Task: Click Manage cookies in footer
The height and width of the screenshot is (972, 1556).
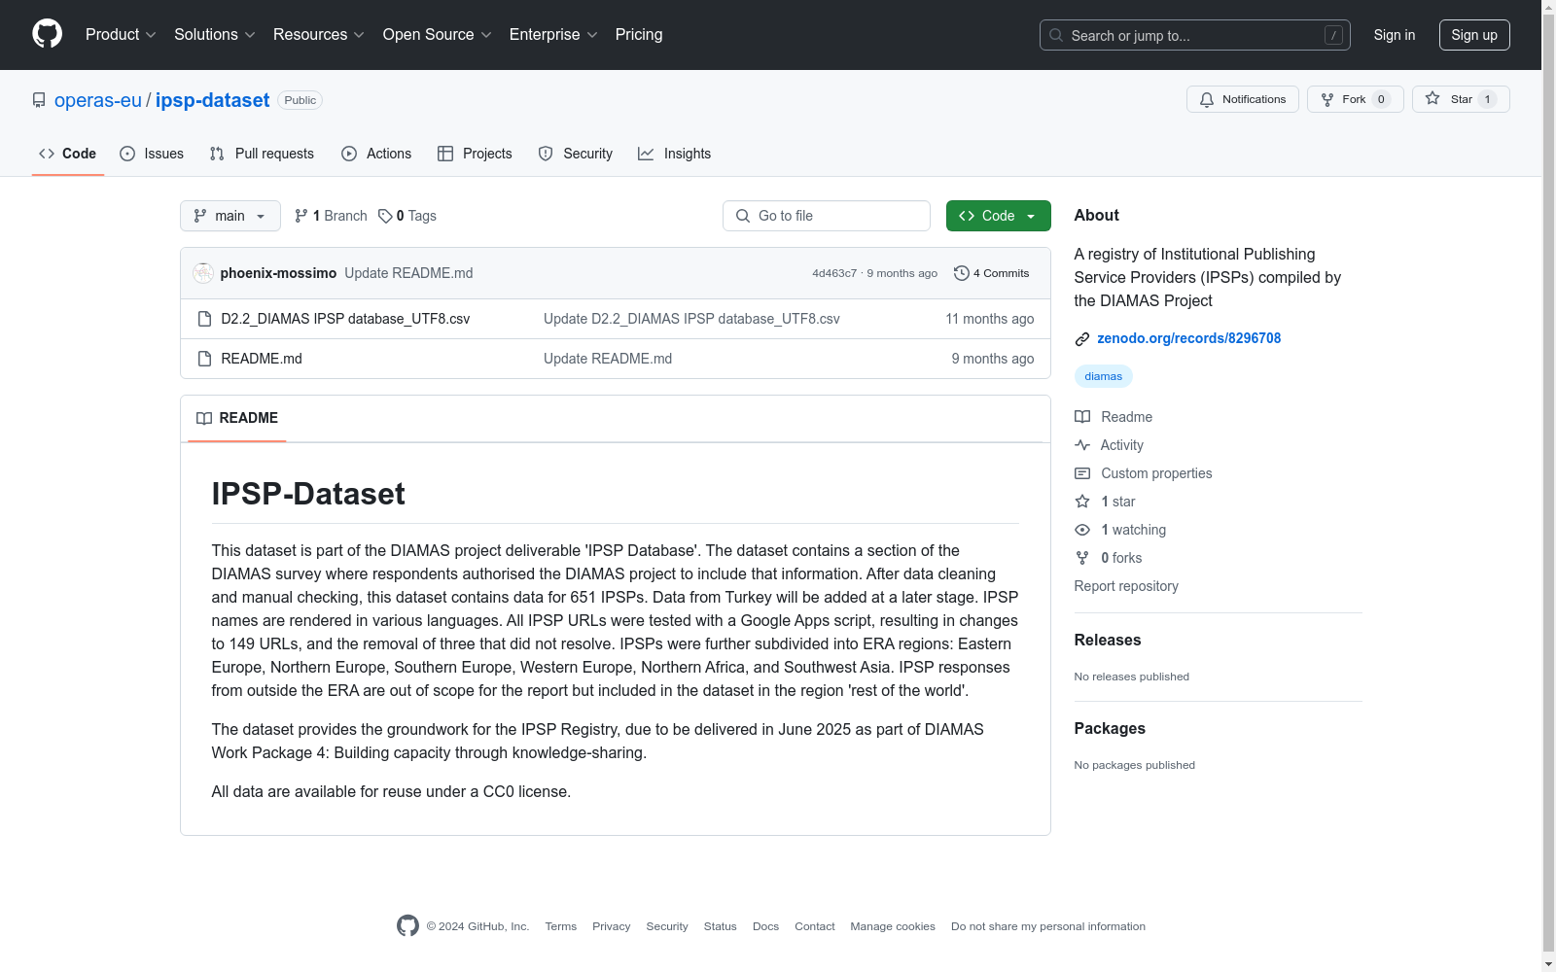Action: (x=893, y=926)
